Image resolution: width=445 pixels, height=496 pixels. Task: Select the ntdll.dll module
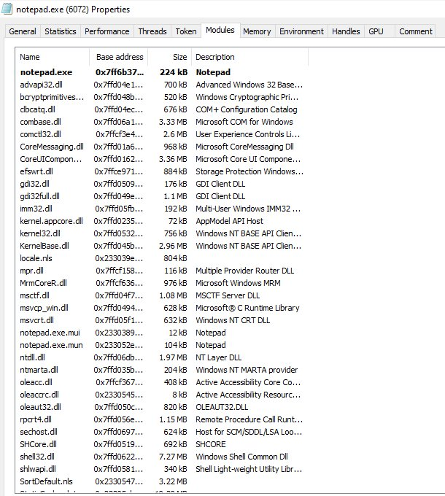pos(162,357)
